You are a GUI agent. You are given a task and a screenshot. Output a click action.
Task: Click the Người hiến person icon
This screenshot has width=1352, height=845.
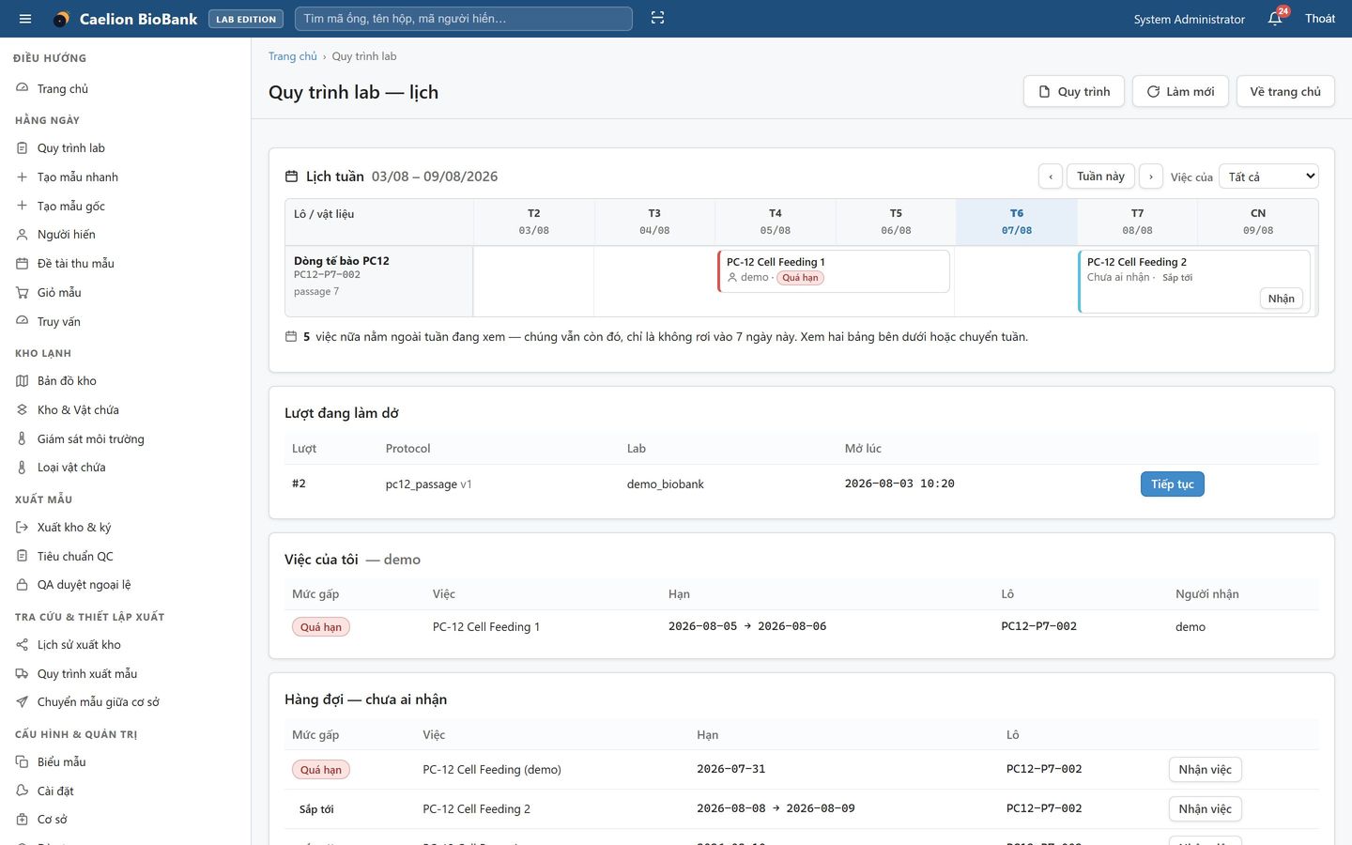pos(23,235)
